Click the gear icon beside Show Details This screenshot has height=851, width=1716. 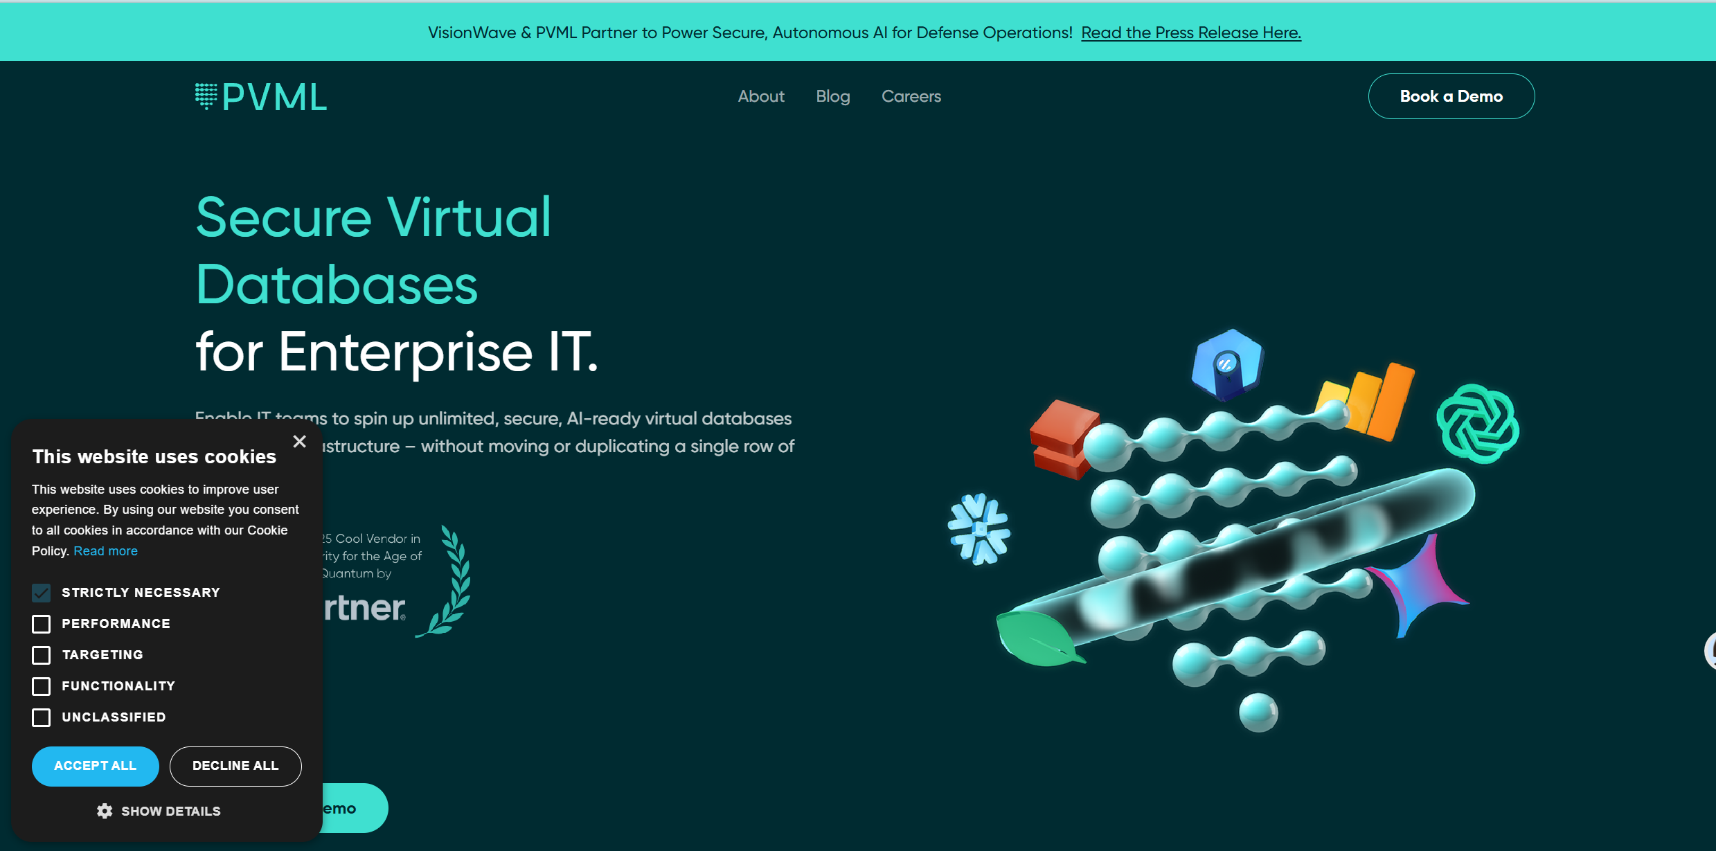pyautogui.click(x=105, y=811)
